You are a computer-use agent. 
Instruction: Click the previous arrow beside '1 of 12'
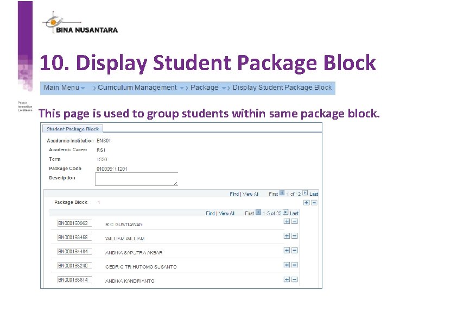[281, 194]
